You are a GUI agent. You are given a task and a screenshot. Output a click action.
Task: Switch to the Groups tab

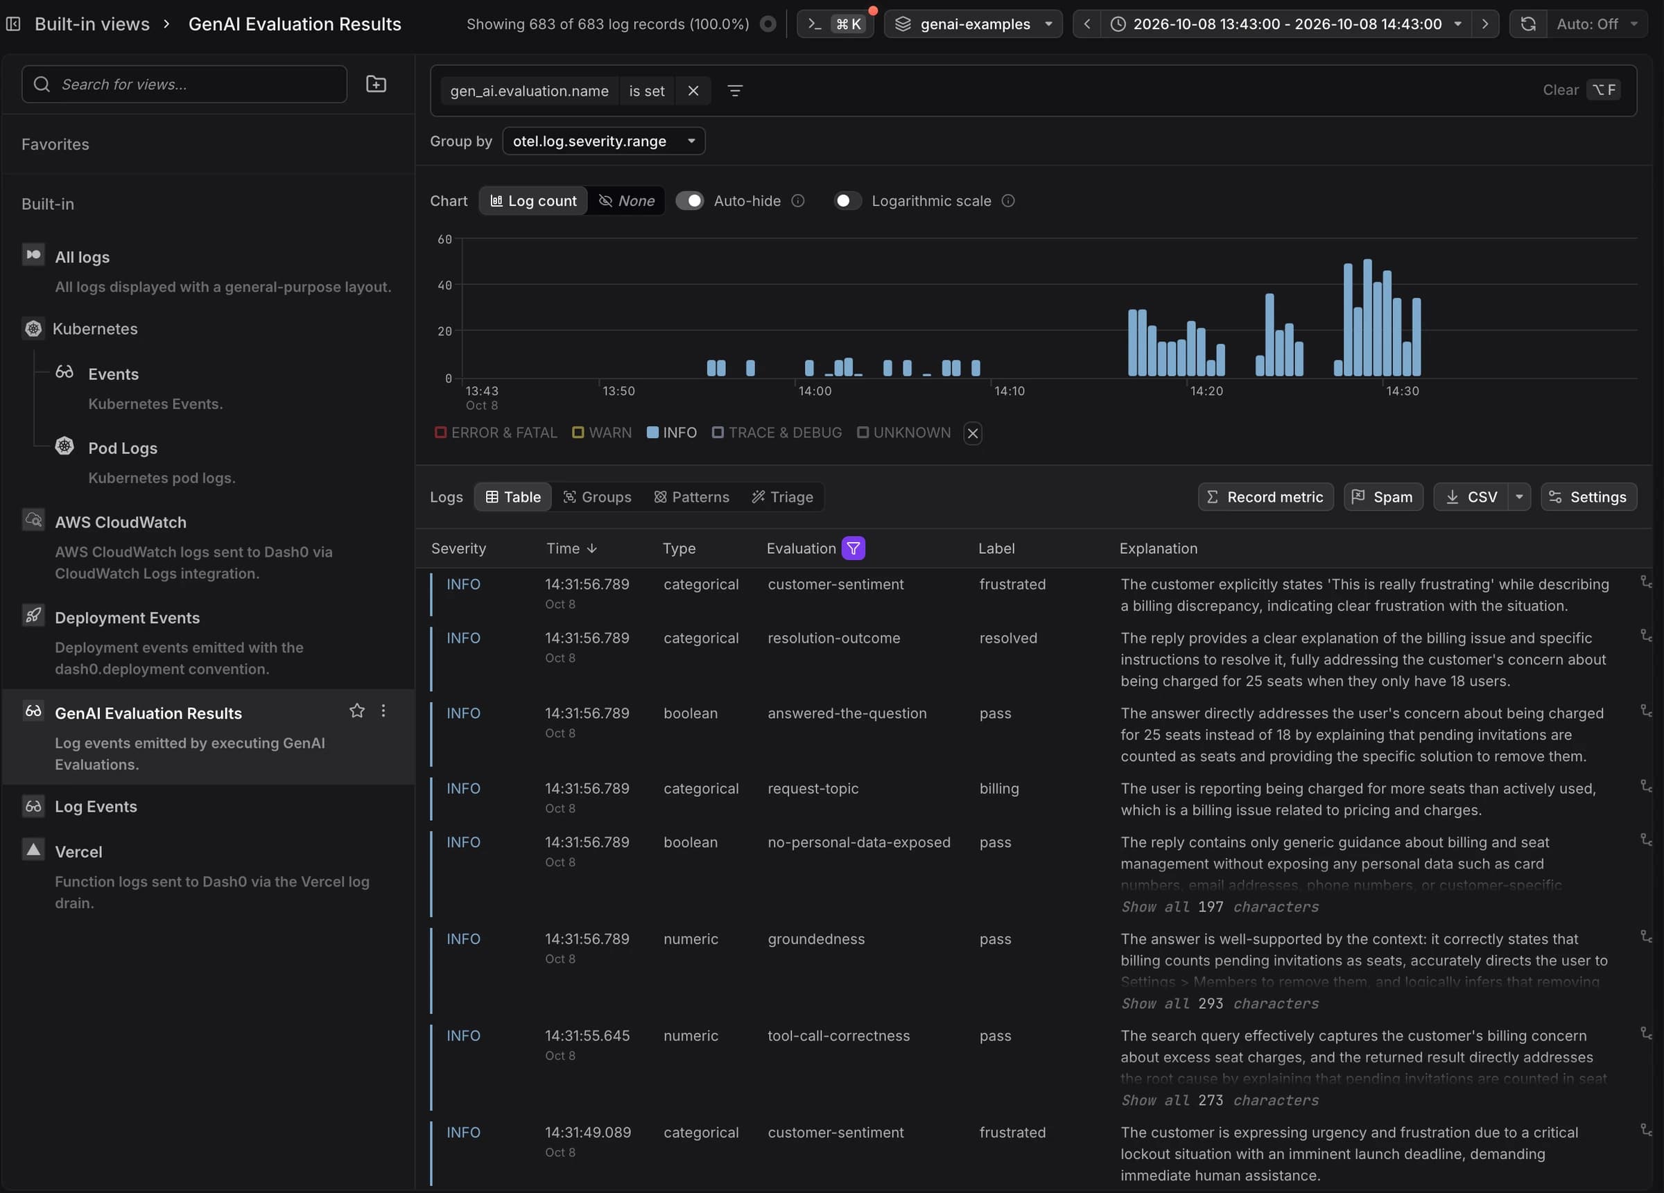pyautogui.click(x=596, y=497)
